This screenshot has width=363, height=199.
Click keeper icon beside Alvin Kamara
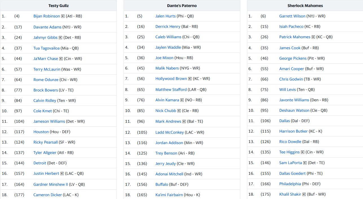coord(182,100)
